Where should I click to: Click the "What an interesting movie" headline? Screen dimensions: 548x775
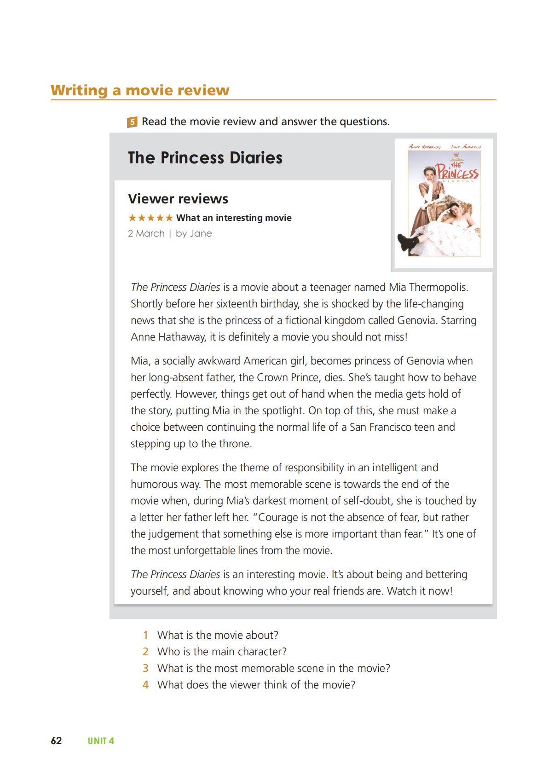(234, 218)
